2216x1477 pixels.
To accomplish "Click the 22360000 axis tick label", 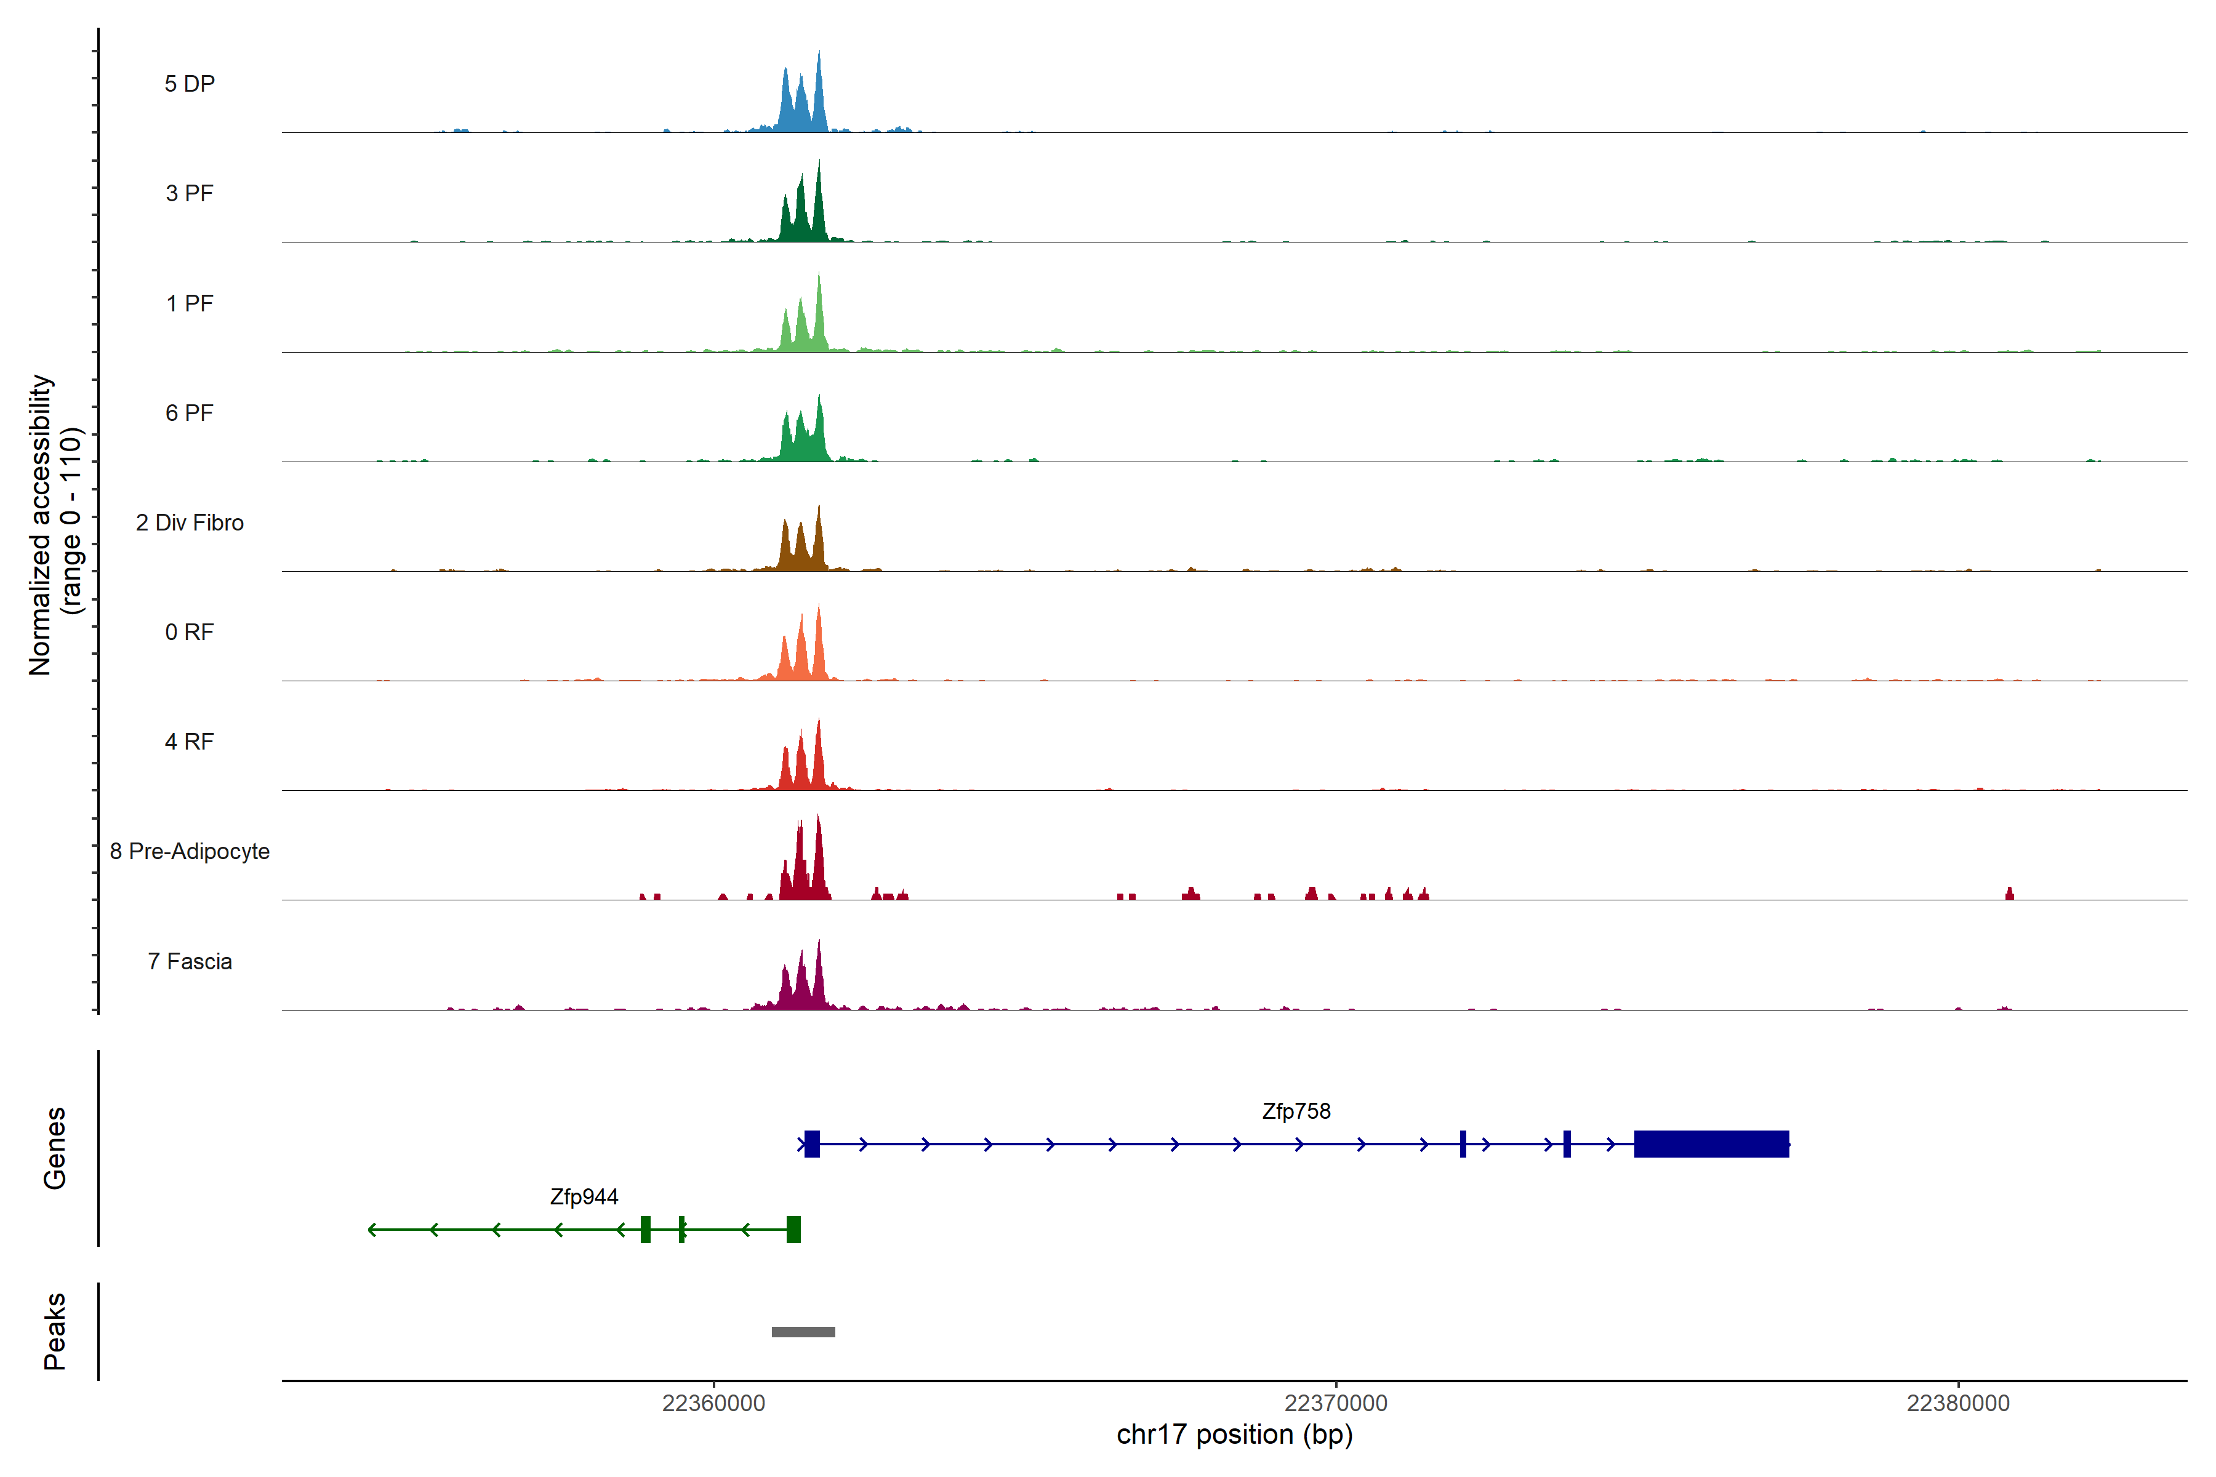I will [713, 1404].
